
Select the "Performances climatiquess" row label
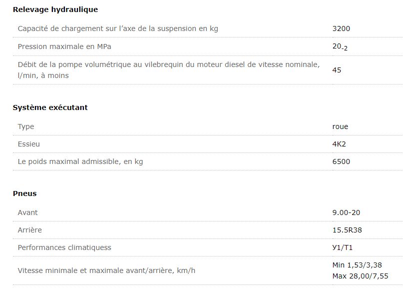click(64, 247)
